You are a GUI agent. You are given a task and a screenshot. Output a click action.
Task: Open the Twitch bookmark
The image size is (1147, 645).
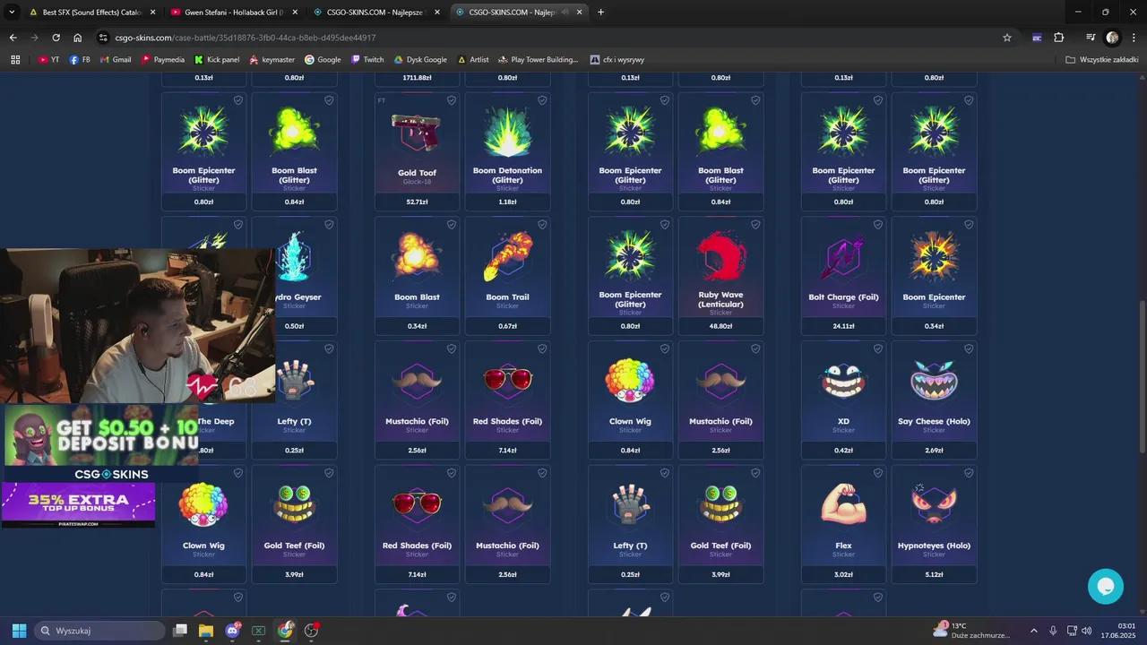[x=367, y=59]
